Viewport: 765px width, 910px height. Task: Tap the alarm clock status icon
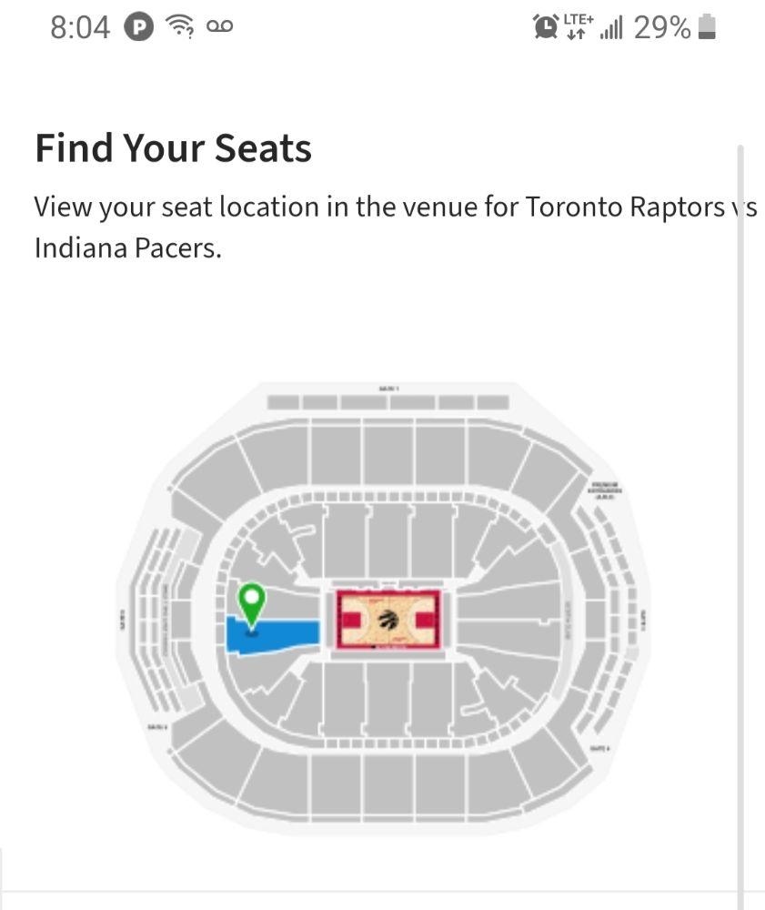pos(546,27)
